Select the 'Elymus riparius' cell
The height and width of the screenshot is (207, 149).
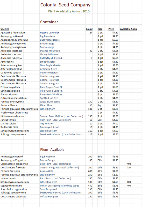coord(9,94)
